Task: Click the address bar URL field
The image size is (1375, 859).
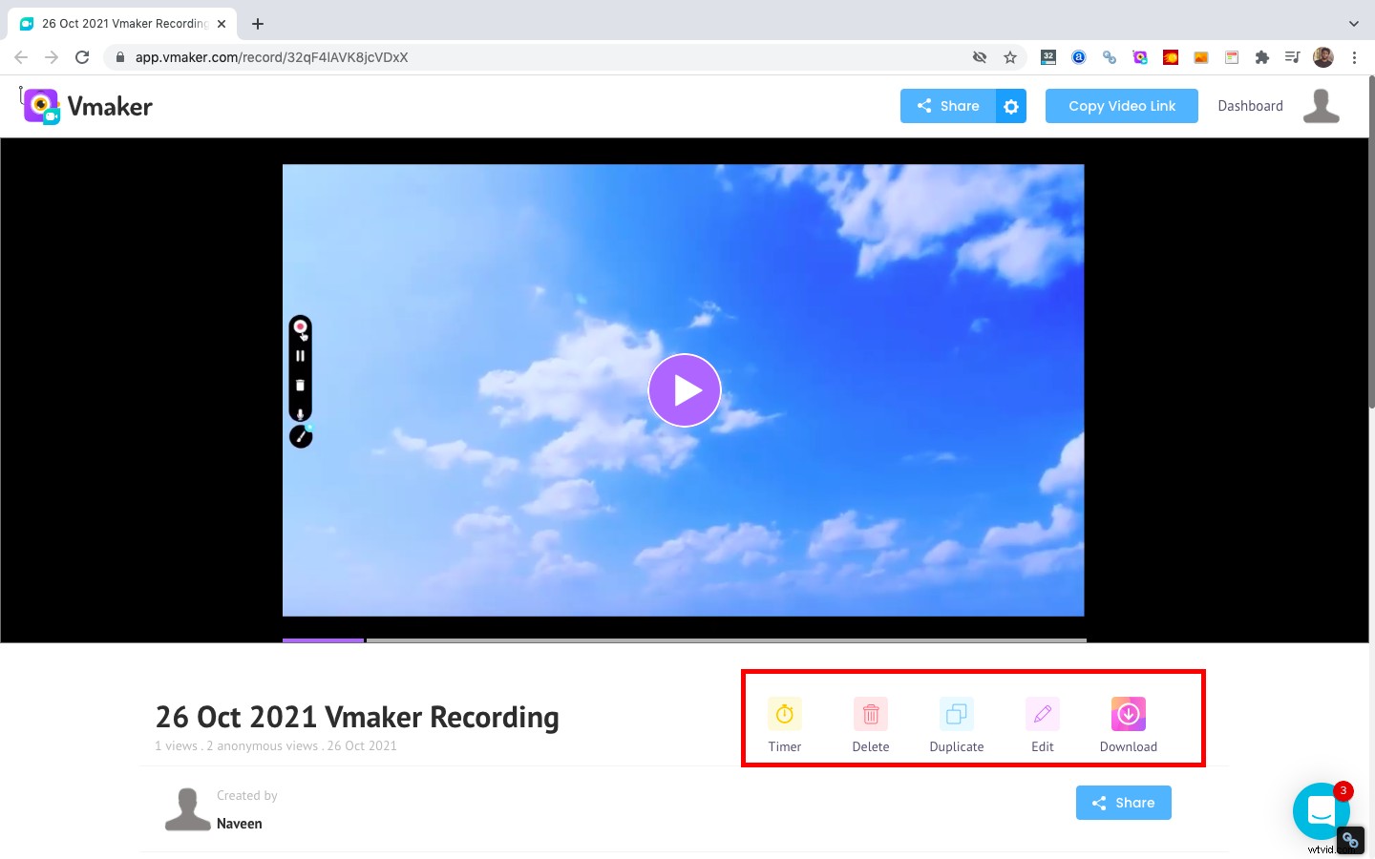Action: [x=272, y=57]
